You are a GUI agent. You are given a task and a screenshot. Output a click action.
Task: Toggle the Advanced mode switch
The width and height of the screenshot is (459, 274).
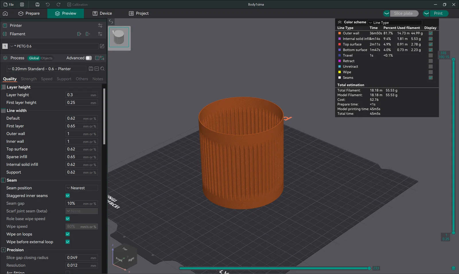click(88, 58)
